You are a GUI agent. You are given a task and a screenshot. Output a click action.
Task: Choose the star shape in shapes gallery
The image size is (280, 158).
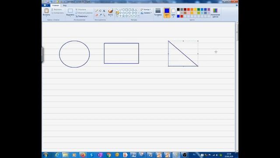123,16
